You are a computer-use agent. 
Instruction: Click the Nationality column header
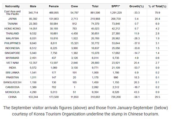pyautogui.click(x=12, y=6)
